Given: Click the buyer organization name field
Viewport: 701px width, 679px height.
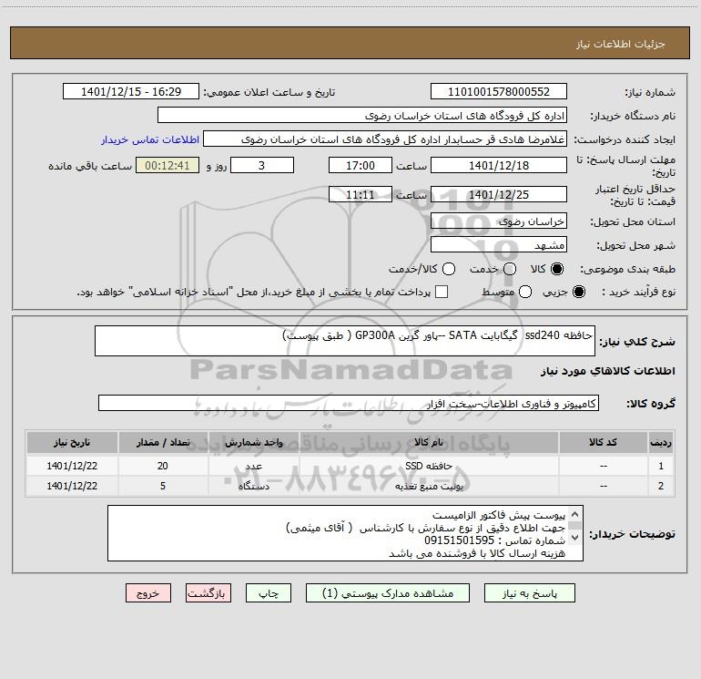Looking at the screenshot, I should 362,116.
